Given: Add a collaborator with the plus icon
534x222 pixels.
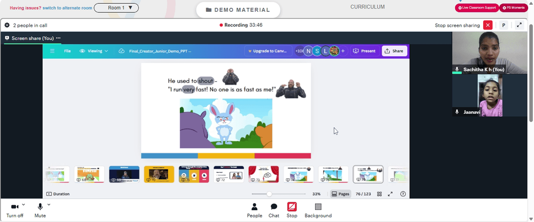Looking at the screenshot, I should 343,51.
